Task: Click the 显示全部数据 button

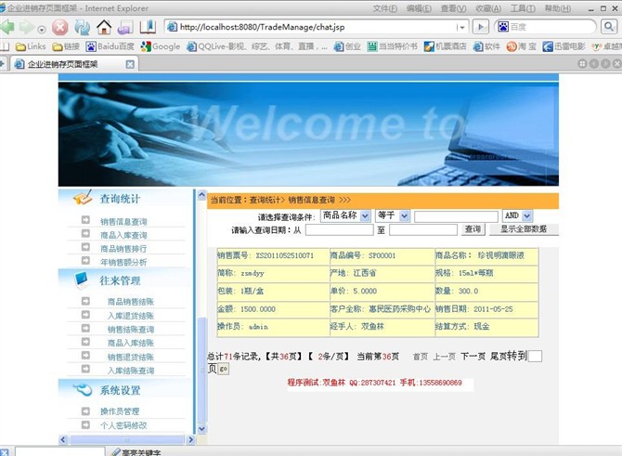Action: (x=524, y=229)
